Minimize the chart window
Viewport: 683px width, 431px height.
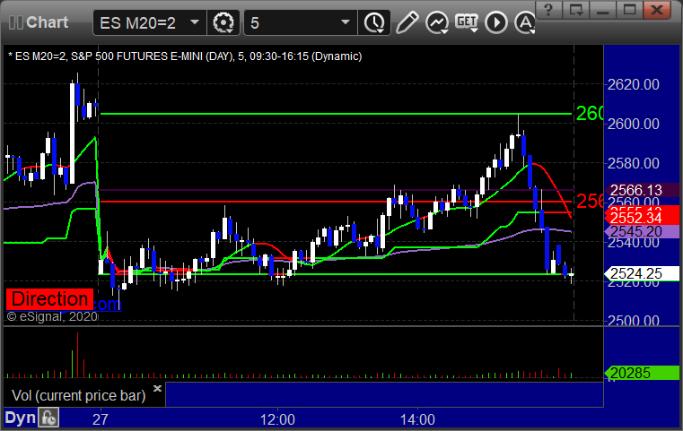tap(602, 10)
